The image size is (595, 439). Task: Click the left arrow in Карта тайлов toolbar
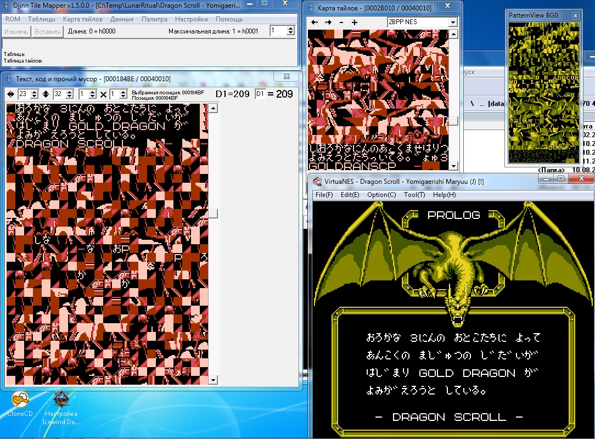pyautogui.click(x=315, y=22)
